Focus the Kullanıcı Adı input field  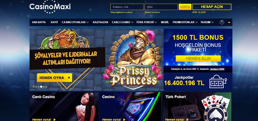127,7
